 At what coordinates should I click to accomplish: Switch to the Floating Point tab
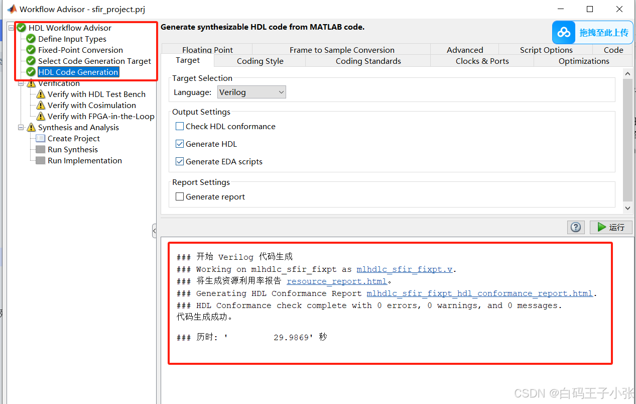pos(207,50)
